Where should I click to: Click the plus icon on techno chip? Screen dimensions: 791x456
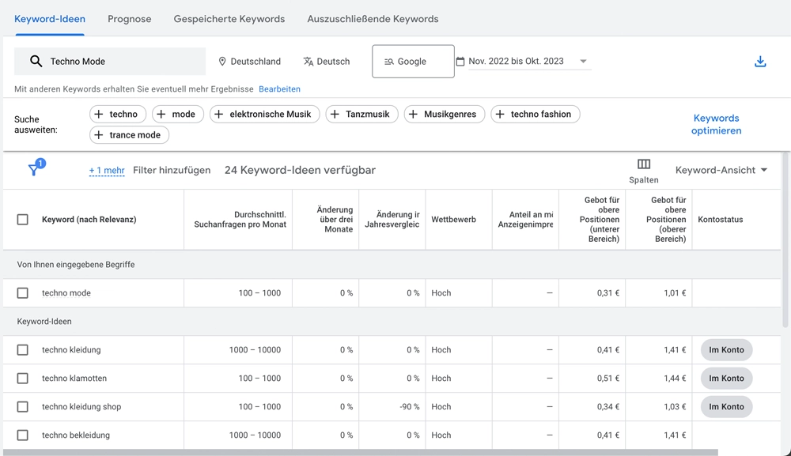pos(99,115)
